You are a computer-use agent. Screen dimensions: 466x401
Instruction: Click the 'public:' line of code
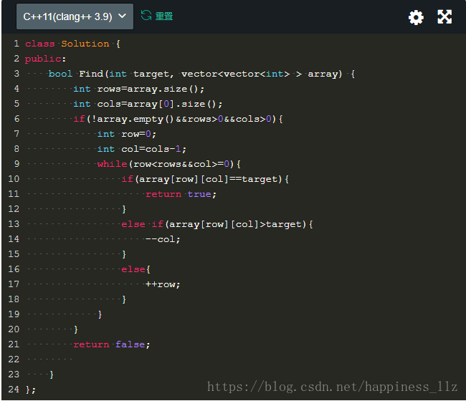(45, 59)
